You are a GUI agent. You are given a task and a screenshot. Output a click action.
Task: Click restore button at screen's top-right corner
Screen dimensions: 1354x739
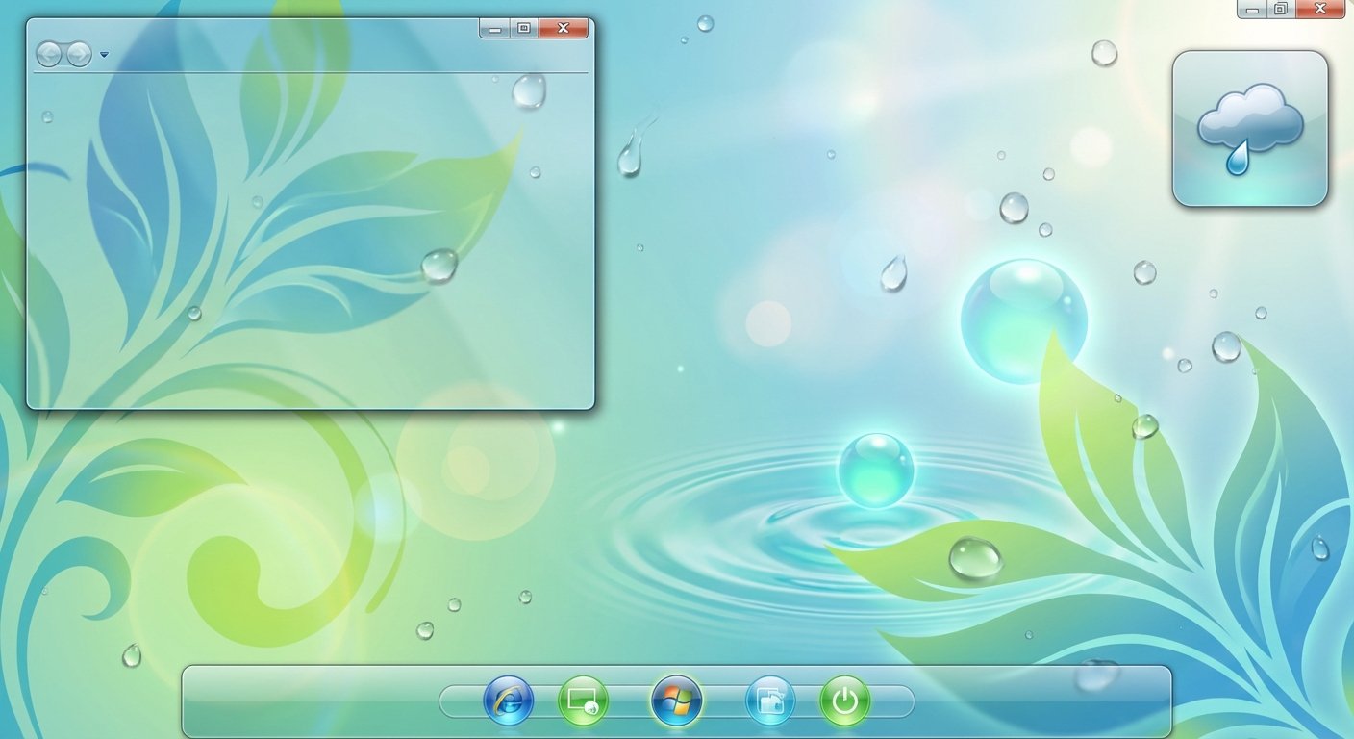1280,9
